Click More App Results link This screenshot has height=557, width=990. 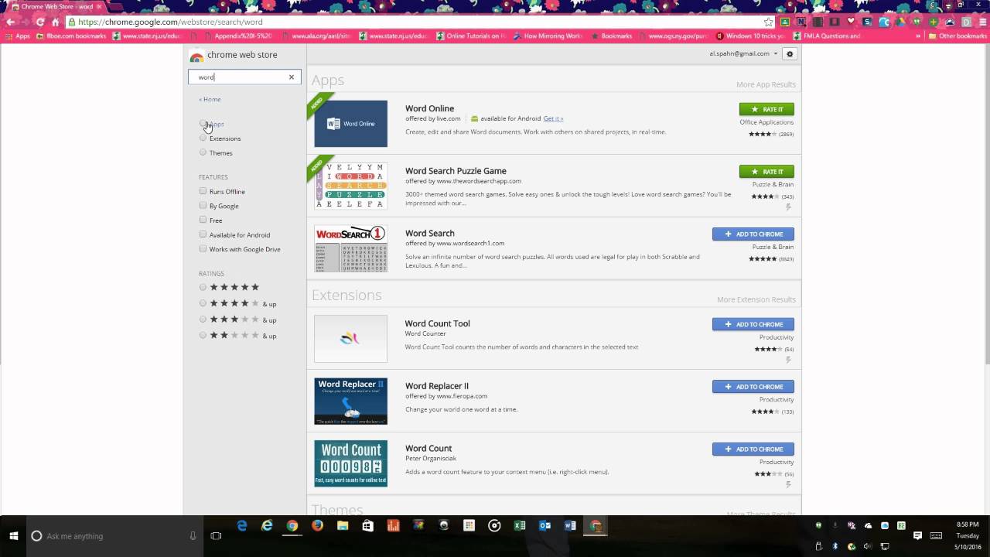(x=766, y=84)
